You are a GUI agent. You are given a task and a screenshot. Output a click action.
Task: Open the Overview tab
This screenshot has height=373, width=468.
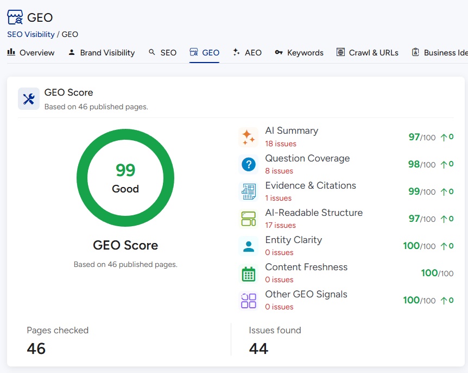pyautogui.click(x=31, y=53)
